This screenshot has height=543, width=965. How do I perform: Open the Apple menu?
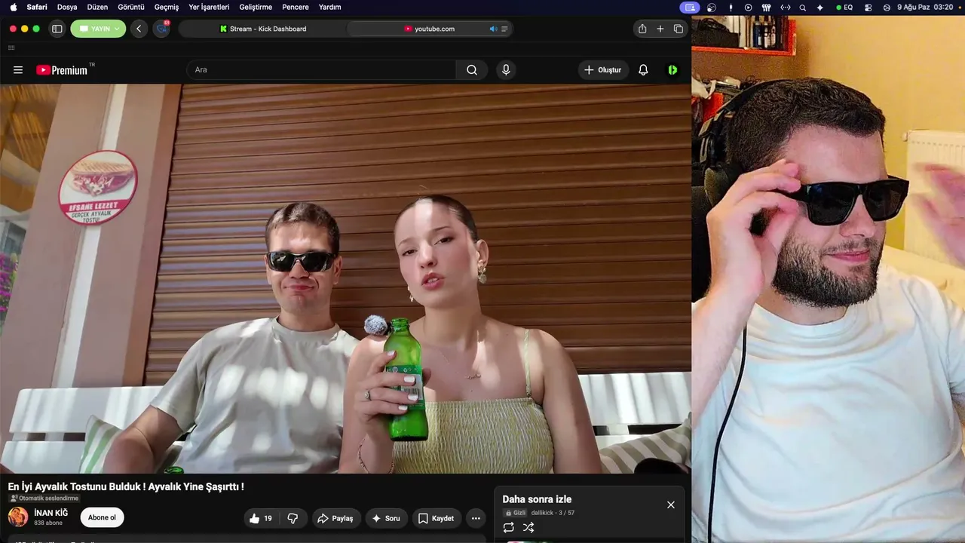13,7
